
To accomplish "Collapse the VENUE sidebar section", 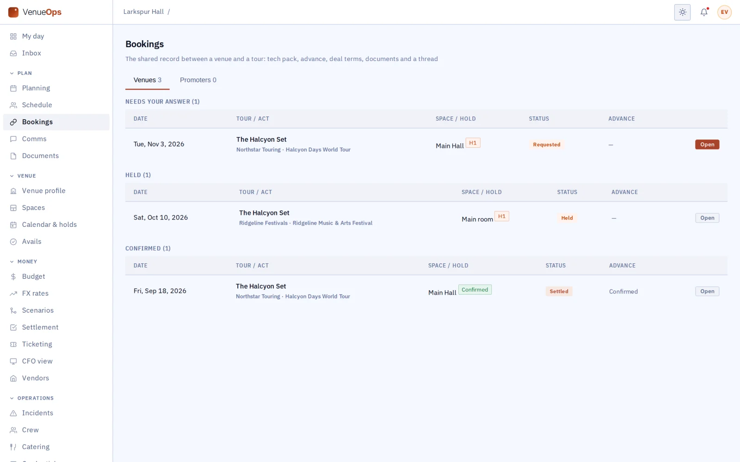I will click(x=23, y=176).
